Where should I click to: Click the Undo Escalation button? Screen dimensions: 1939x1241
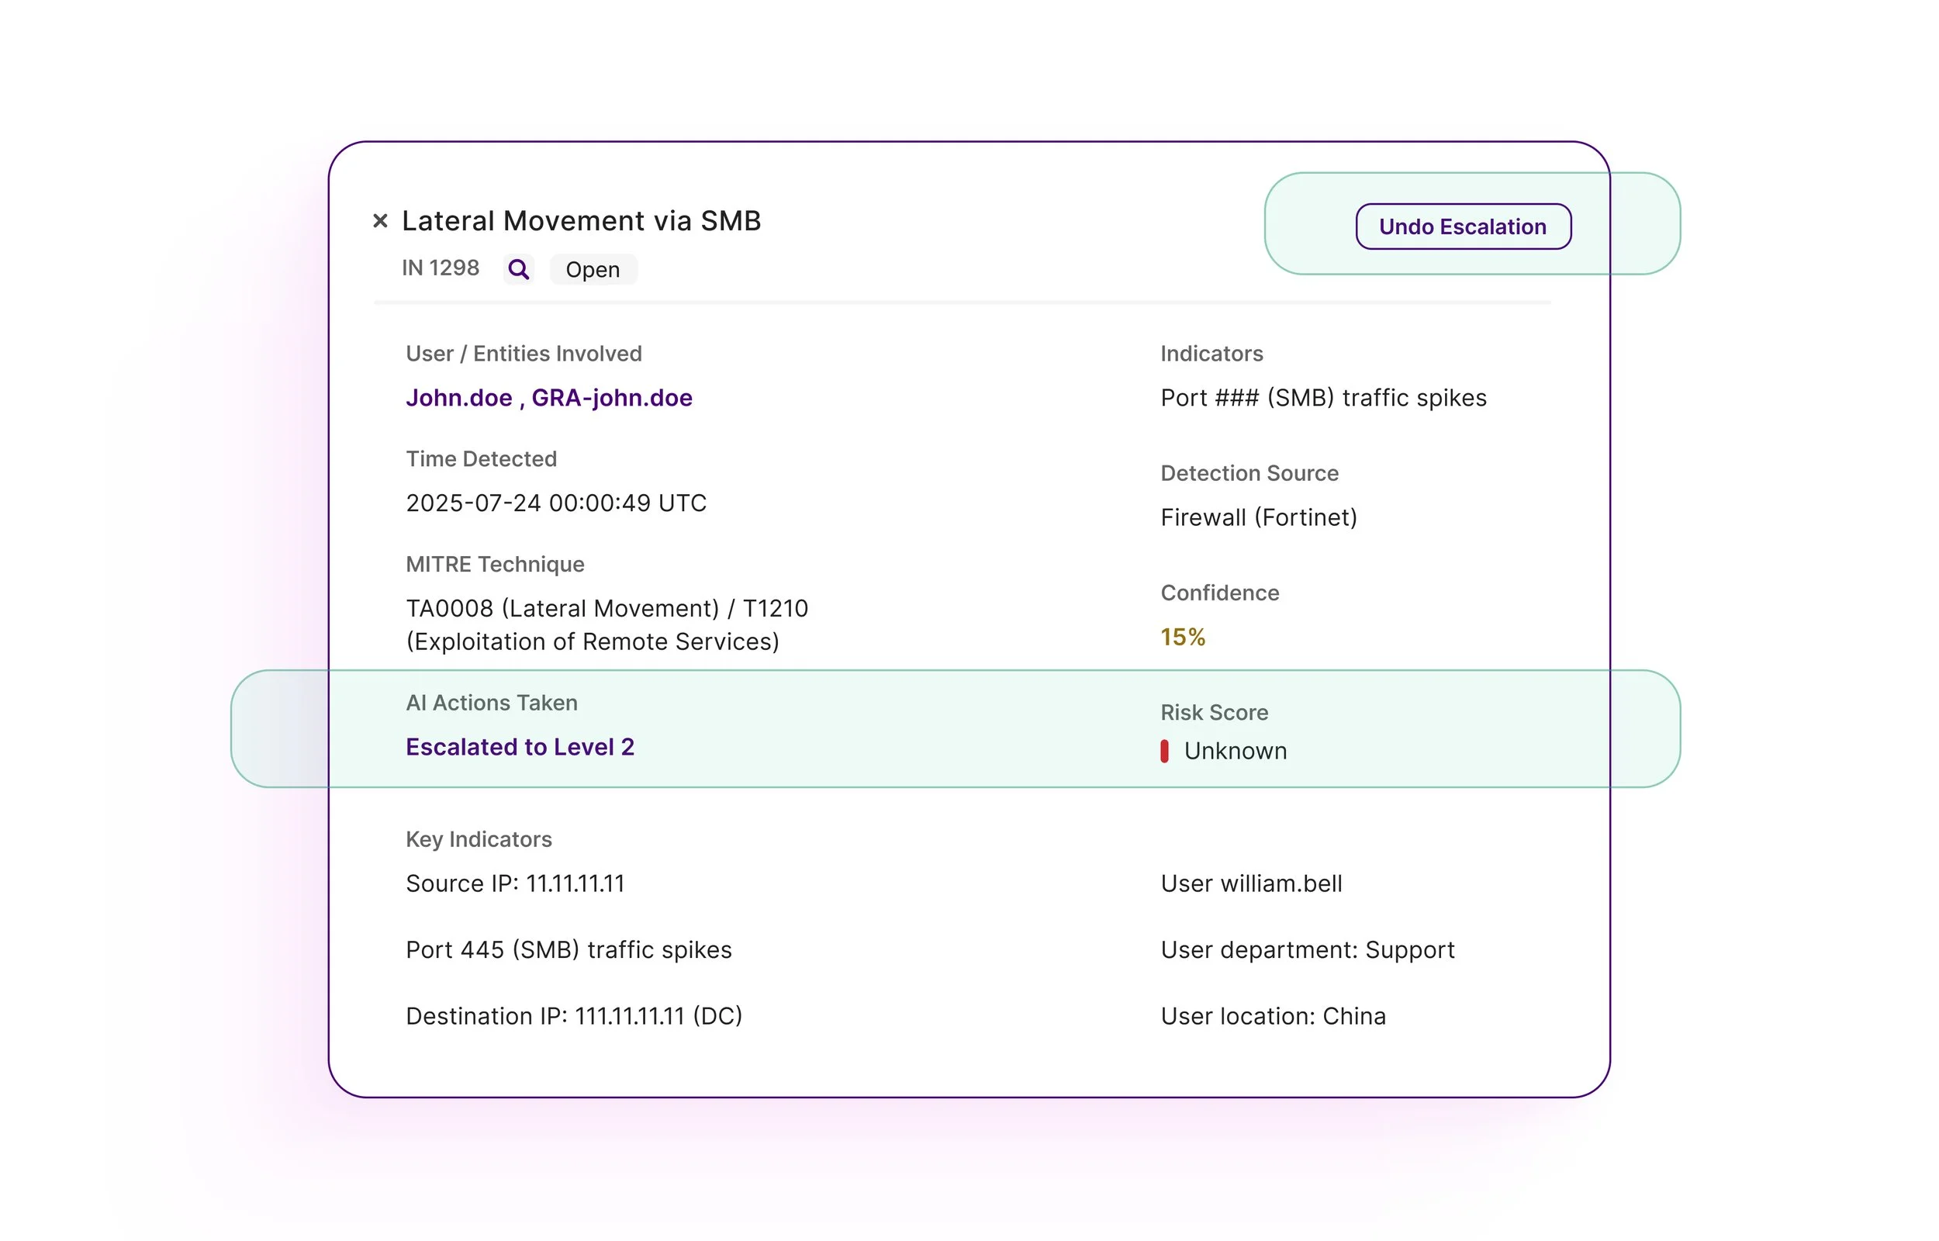tap(1462, 226)
